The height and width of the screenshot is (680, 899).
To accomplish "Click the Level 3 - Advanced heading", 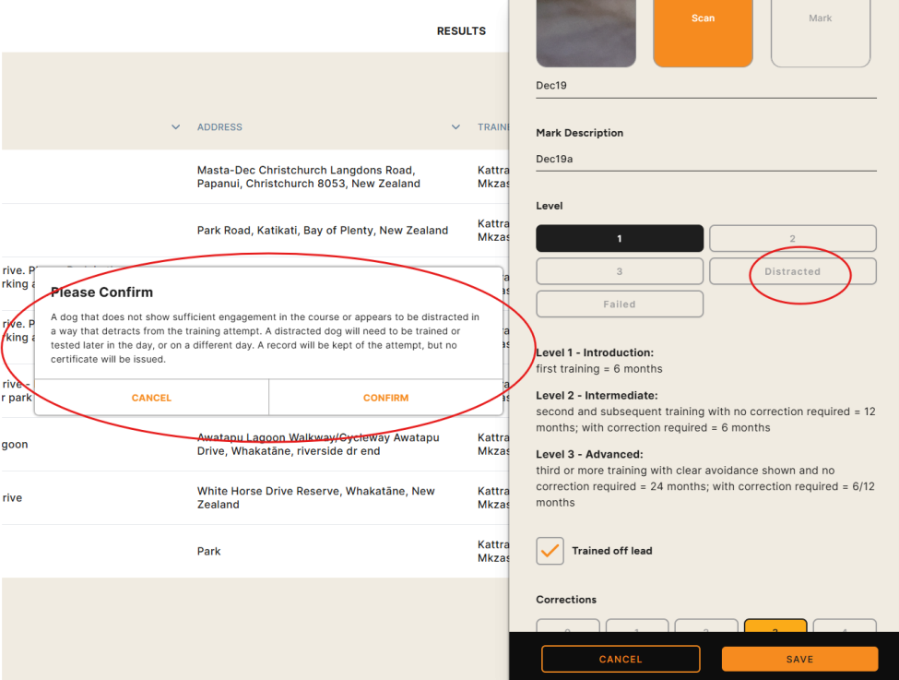I will pyautogui.click(x=589, y=455).
